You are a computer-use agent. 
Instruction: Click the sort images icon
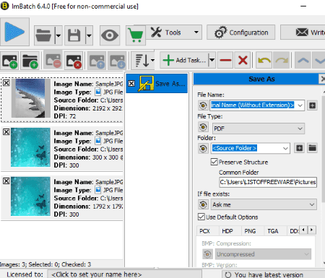pyautogui.click(x=142, y=61)
